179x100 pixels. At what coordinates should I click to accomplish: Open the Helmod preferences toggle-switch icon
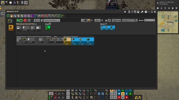point(142,12)
